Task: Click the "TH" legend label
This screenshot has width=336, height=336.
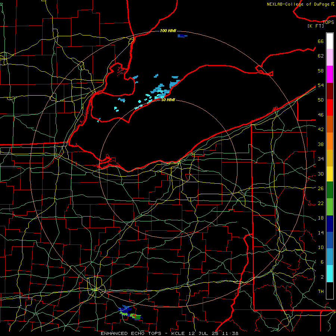Action: (x=321, y=292)
